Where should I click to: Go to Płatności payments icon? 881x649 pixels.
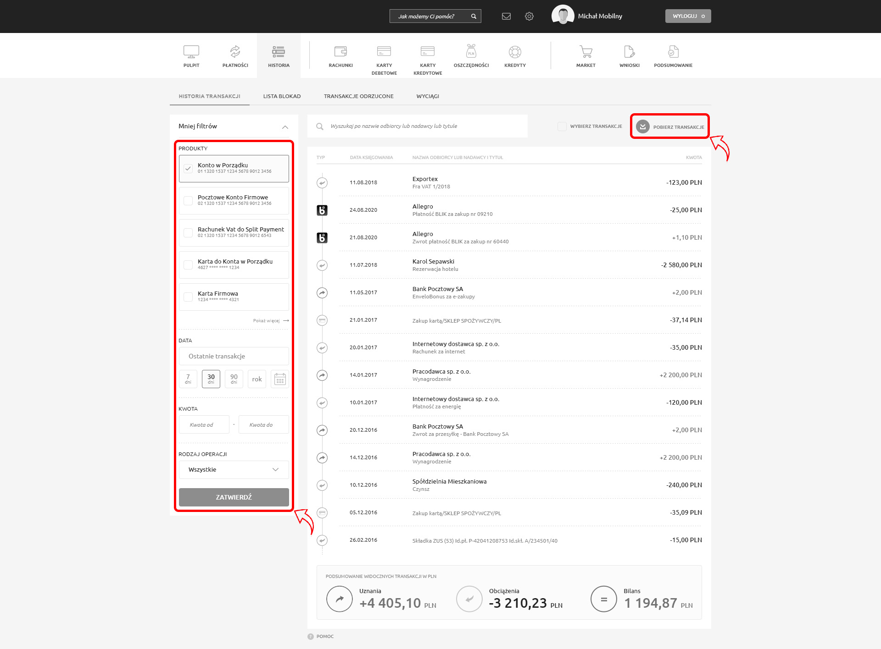(x=235, y=52)
